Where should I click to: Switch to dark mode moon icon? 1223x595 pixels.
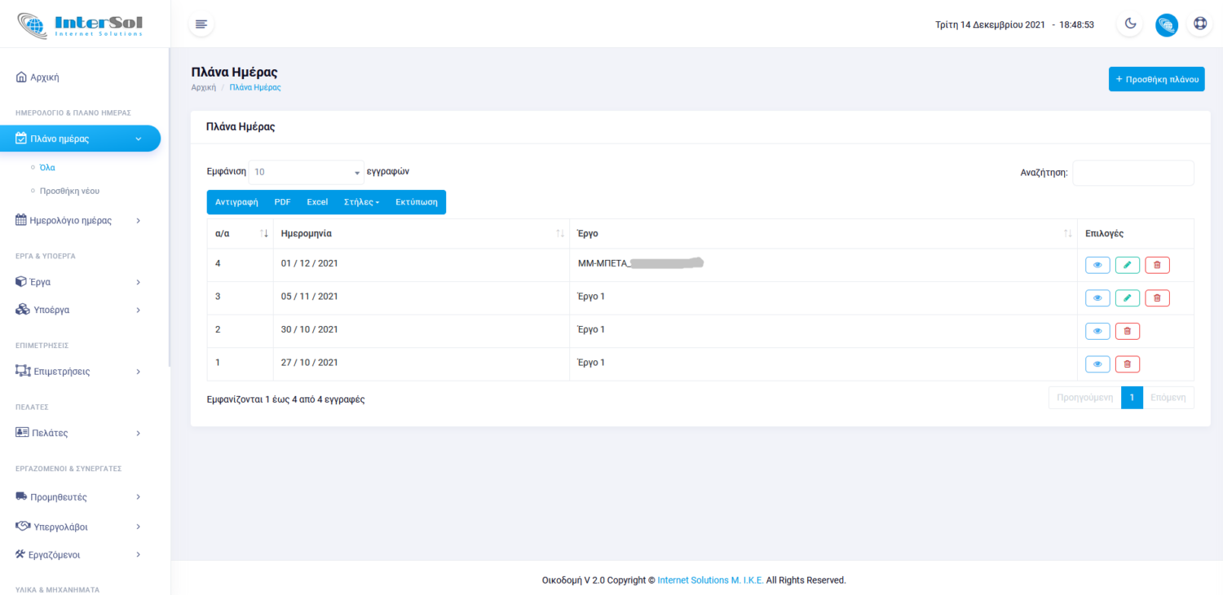(1130, 24)
